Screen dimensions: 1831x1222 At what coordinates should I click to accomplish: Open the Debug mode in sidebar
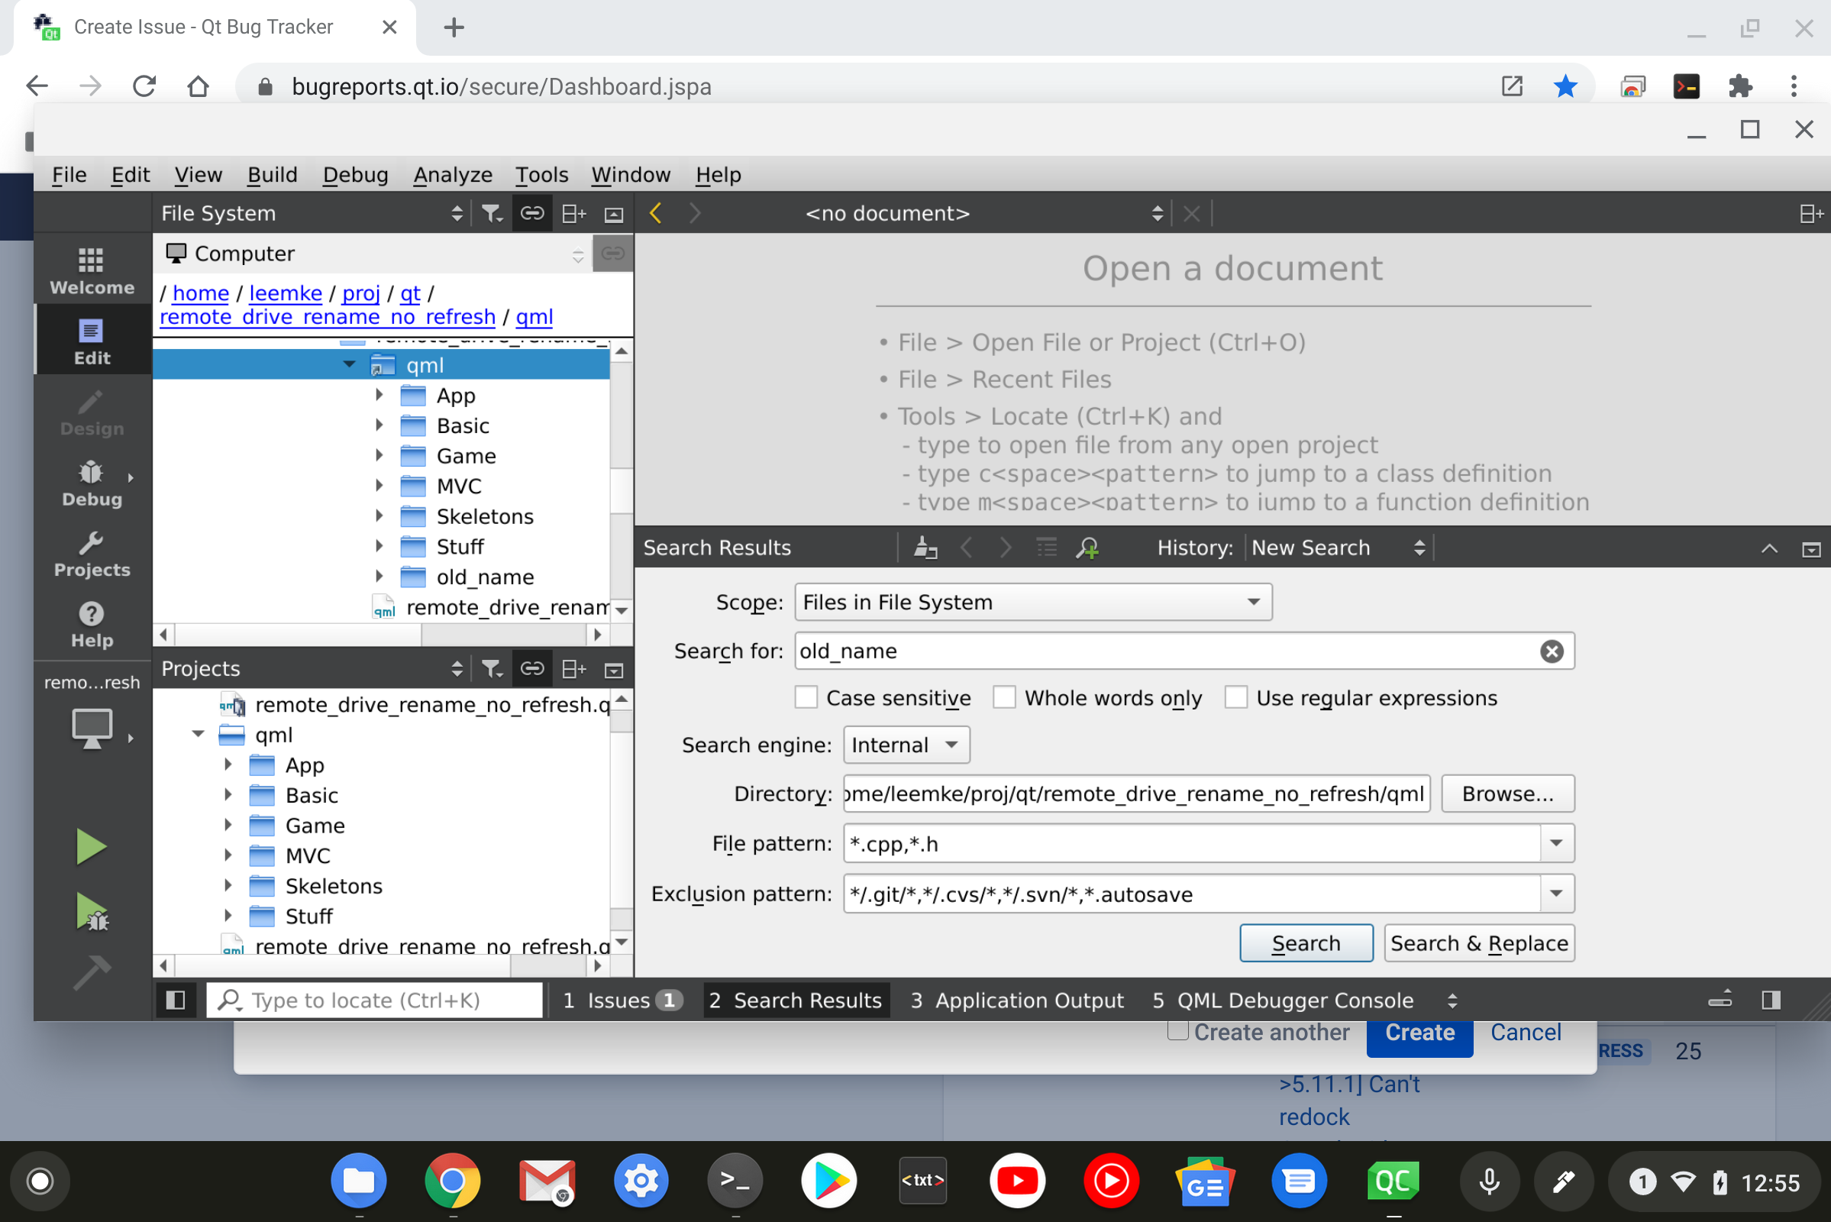click(91, 483)
